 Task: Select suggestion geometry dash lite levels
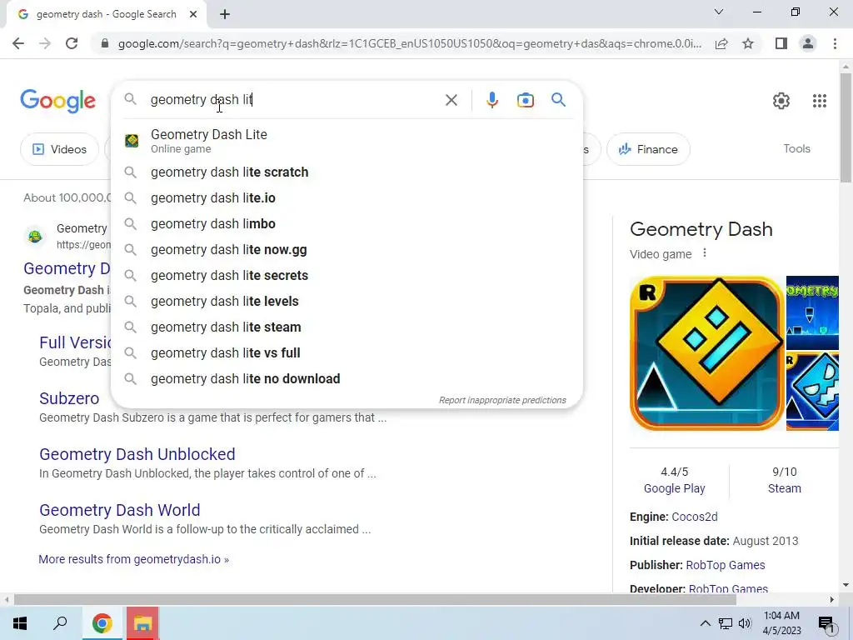click(x=347, y=302)
